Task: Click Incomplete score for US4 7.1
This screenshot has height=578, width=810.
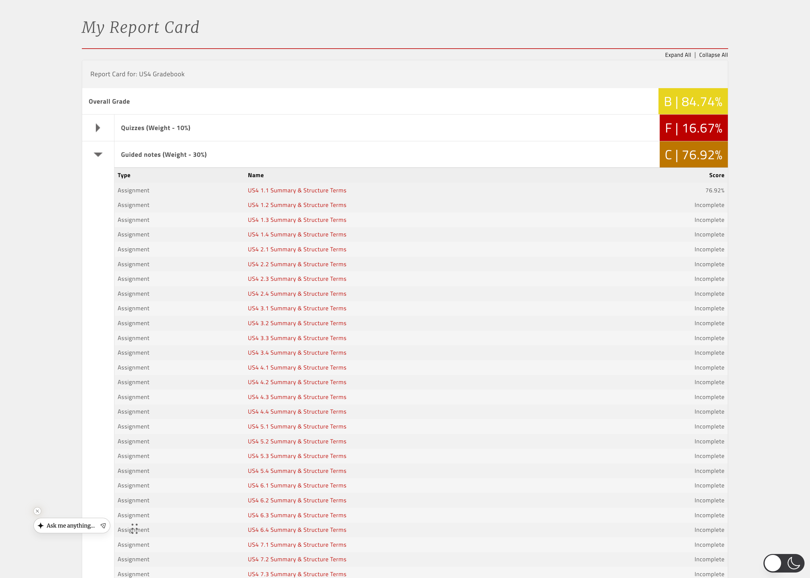Action: click(x=709, y=545)
